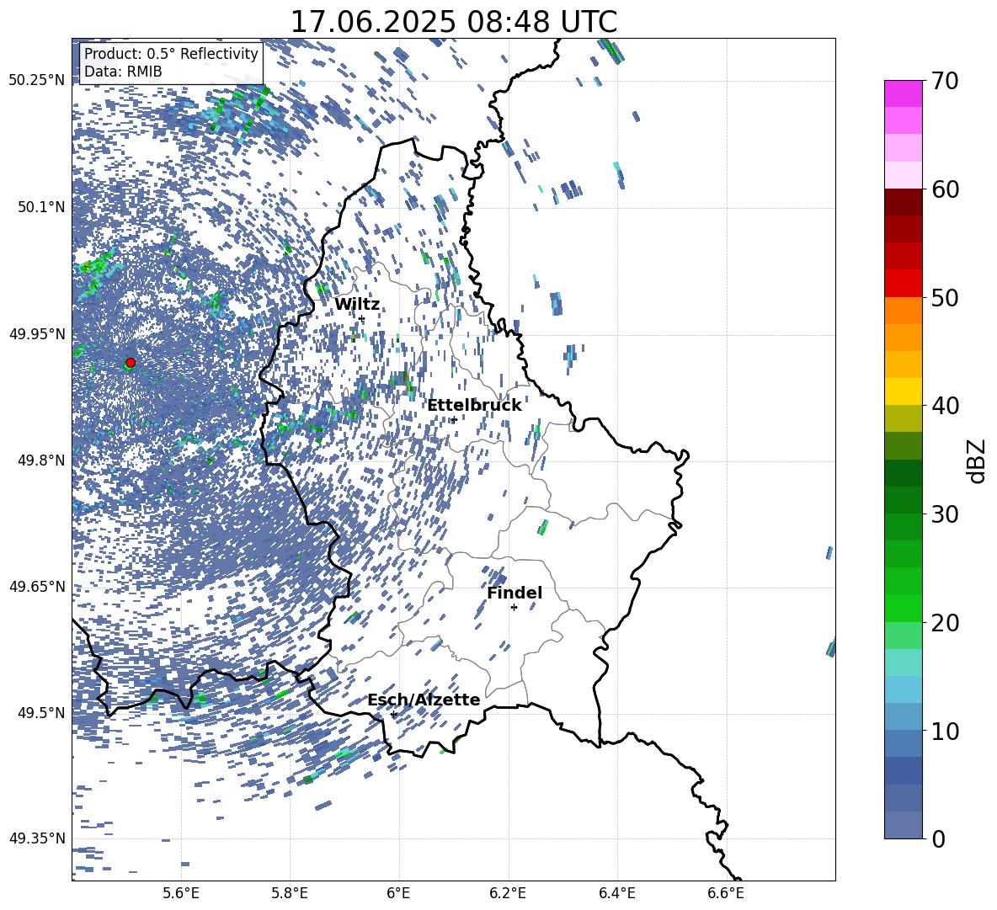The height and width of the screenshot is (910, 997).
Task: Click the colorbar 40 tick label
Action: [x=945, y=406]
